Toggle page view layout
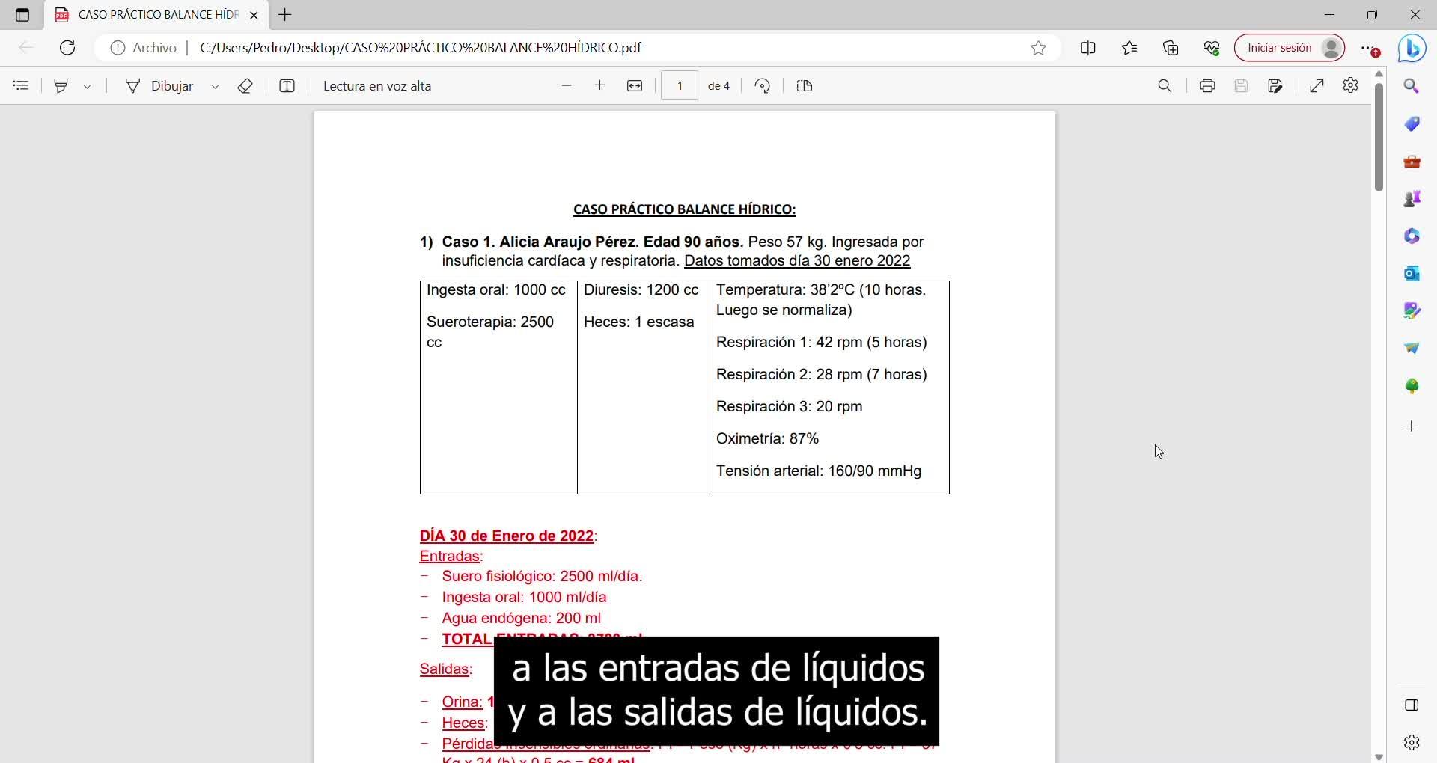The height and width of the screenshot is (763, 1437). [805, 86]
